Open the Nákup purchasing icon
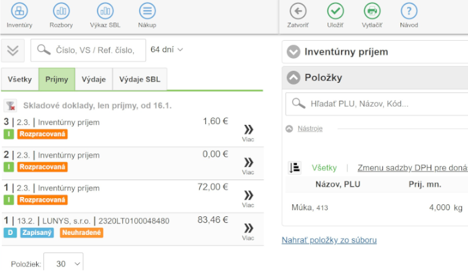The width and height of the screenshot is (468, 271). 147,11
